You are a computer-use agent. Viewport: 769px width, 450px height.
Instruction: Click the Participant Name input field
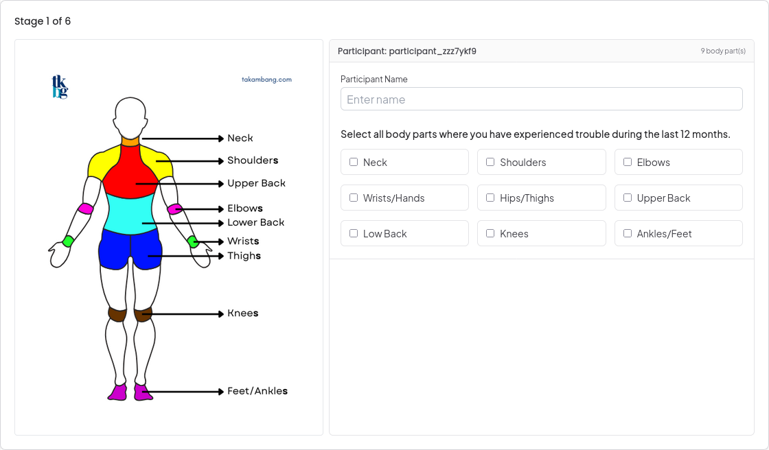click(542, 99)
